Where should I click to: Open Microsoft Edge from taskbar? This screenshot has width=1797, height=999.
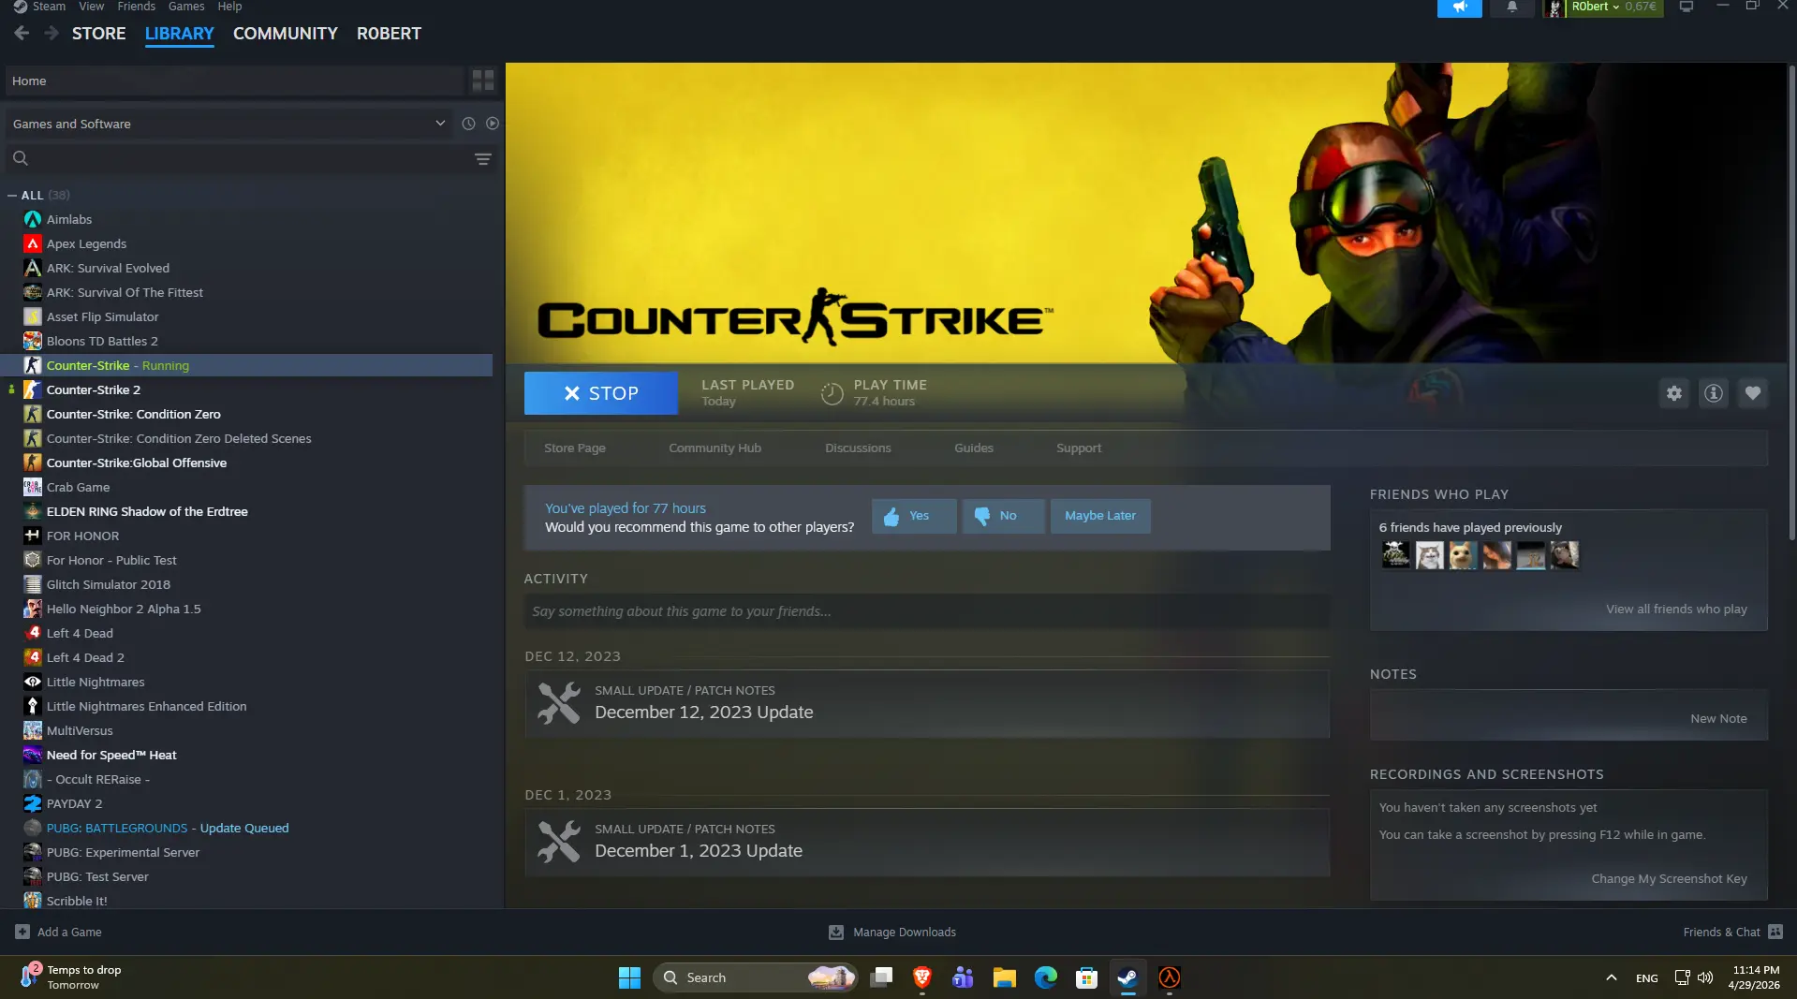pyautogui.click(x=1046, y=978)
